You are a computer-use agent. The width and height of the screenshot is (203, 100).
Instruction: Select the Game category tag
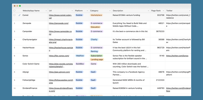pyautogui.click(x=94, y=64)
